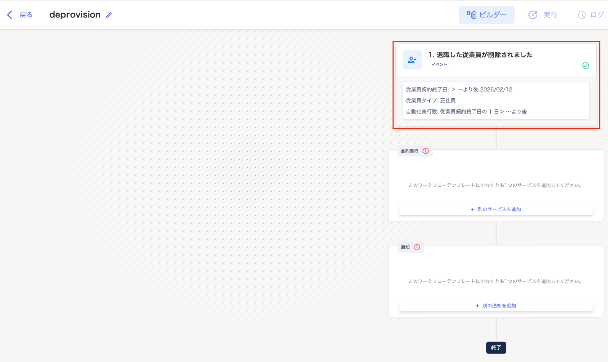Click the back chevron arrow icon
The width and height of the screenshot is (608, 362).
10,15
